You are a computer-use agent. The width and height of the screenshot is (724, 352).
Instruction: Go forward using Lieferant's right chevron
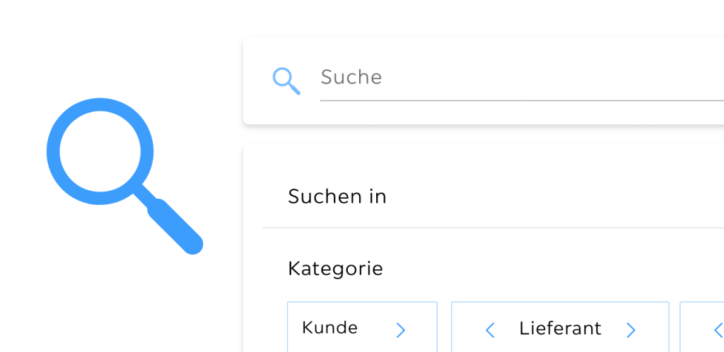pos(631,330)
